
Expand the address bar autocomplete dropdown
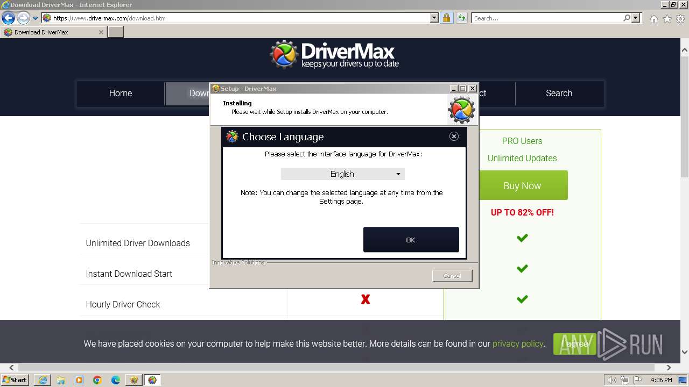(x=434, y=18)
